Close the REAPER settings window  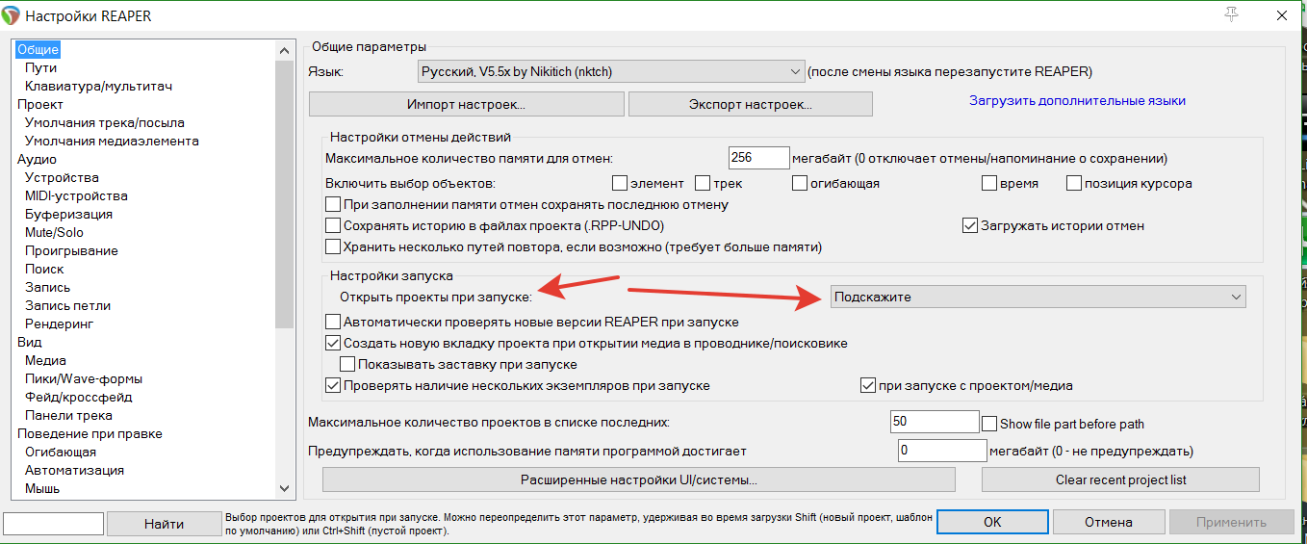coord(1282,15)
